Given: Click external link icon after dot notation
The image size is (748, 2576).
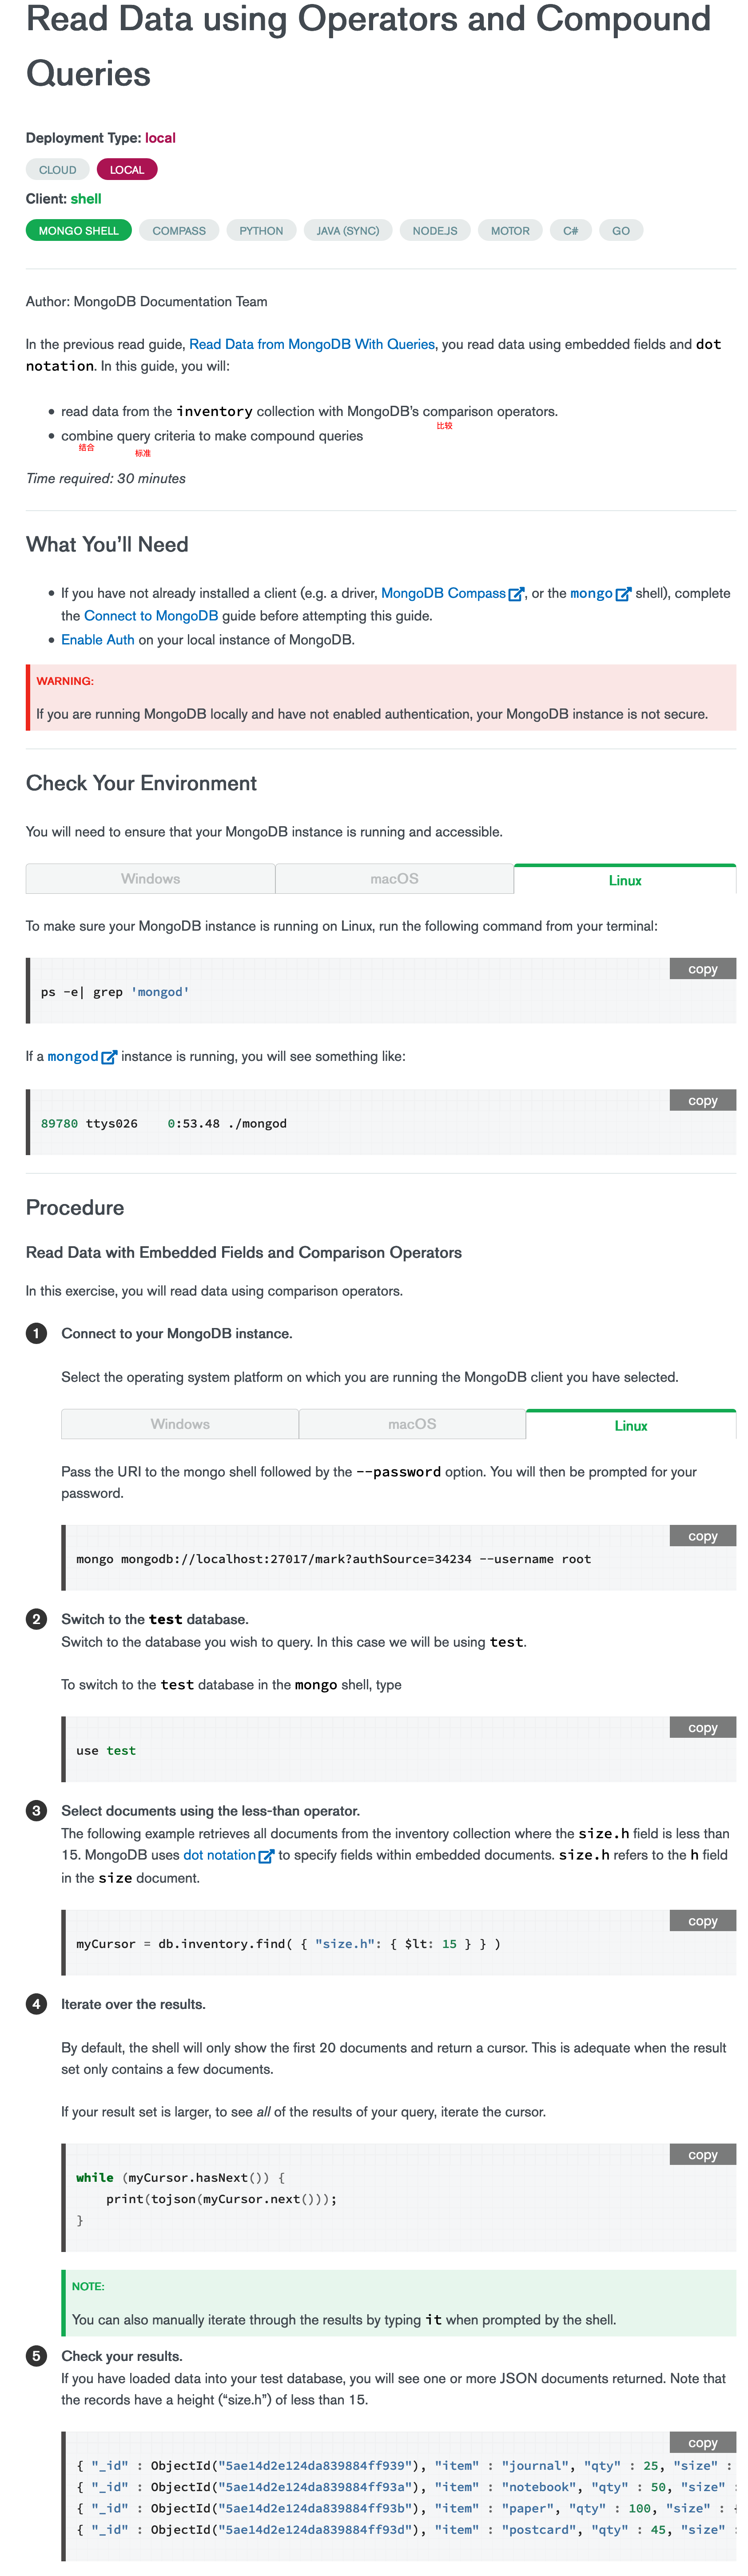Looking at the screenshot, I should click(x=266, y=1856).
